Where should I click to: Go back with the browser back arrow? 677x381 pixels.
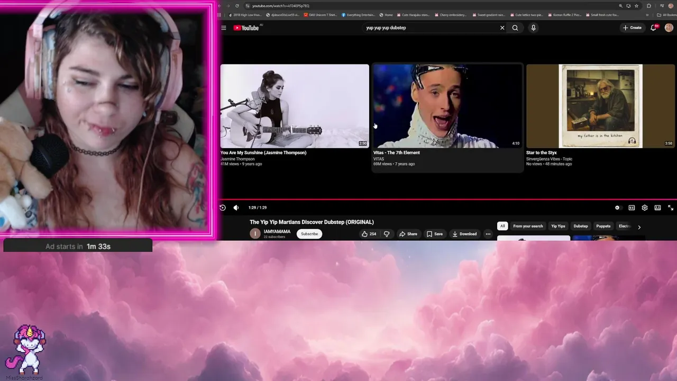coord(221,6)
